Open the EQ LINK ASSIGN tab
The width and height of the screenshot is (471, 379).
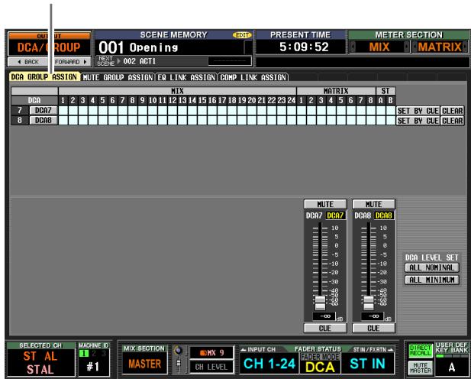186,77
